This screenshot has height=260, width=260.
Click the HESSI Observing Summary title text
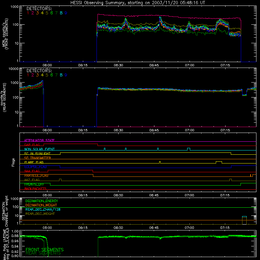pos(137,3)
